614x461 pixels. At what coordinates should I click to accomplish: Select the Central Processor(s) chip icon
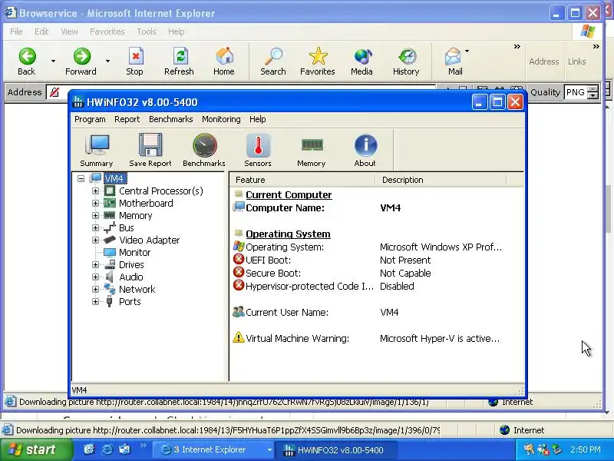110,191
